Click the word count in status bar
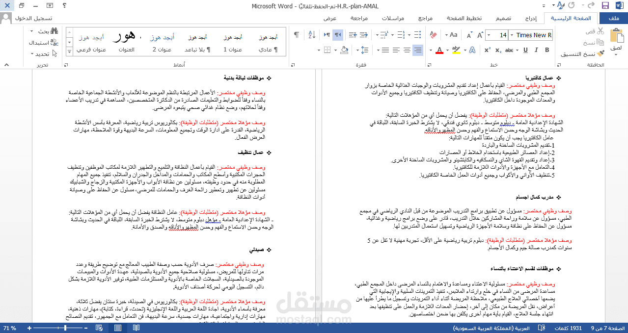The height and width of the screenshot is (333, 628). click(568, 328)
